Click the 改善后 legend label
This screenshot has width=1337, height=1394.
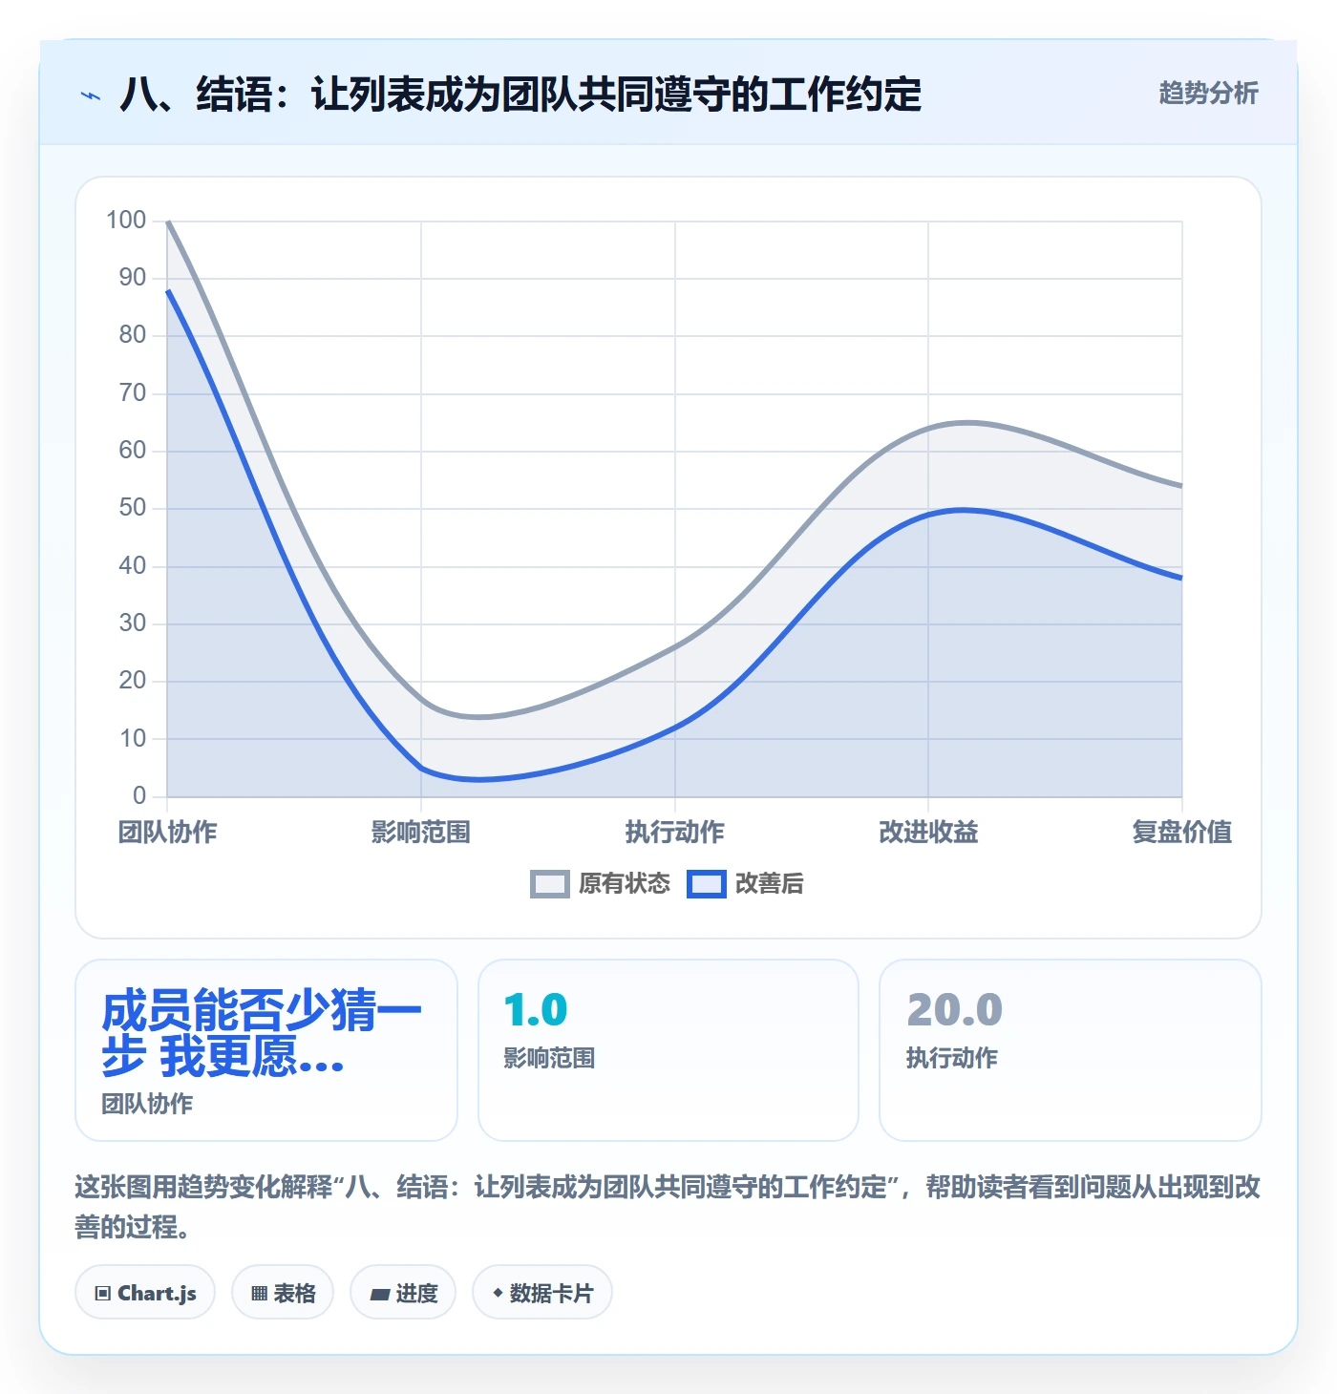(x=770, y=884)
